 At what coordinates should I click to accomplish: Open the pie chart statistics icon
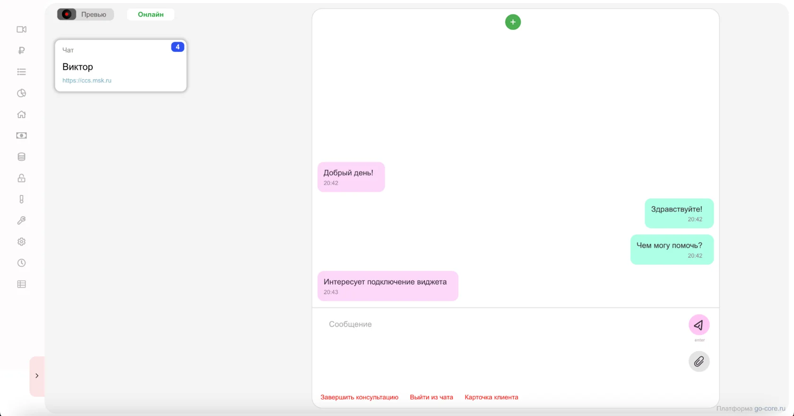tap(22, 93)
